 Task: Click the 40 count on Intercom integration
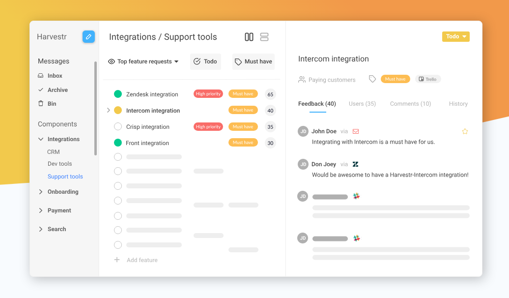[270, 111]
